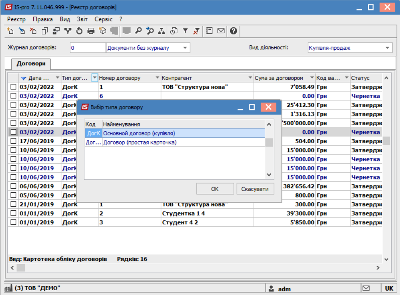
Task: Open Контрагент column filter arrow
Action: tap(250, 77)
